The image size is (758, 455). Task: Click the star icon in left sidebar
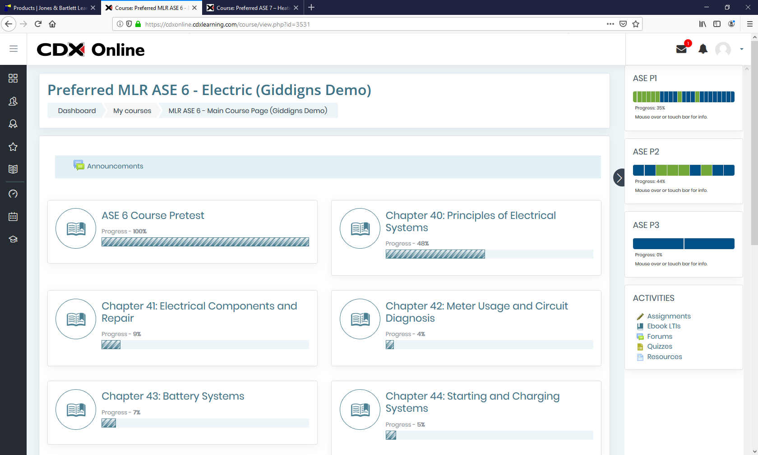coord(13,147)
